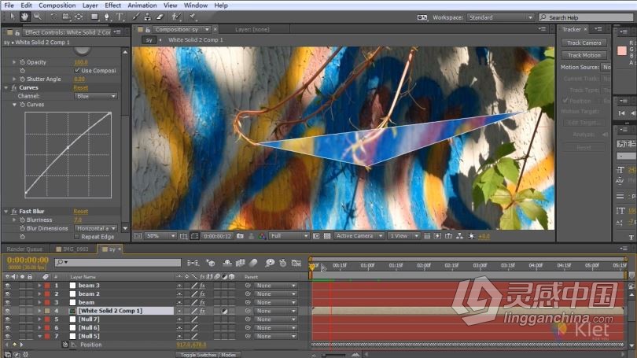The width and height of the screenshot is (637, 358).
Task: Toggle transparency grid icon in viewer
Action: pos(327,236)
